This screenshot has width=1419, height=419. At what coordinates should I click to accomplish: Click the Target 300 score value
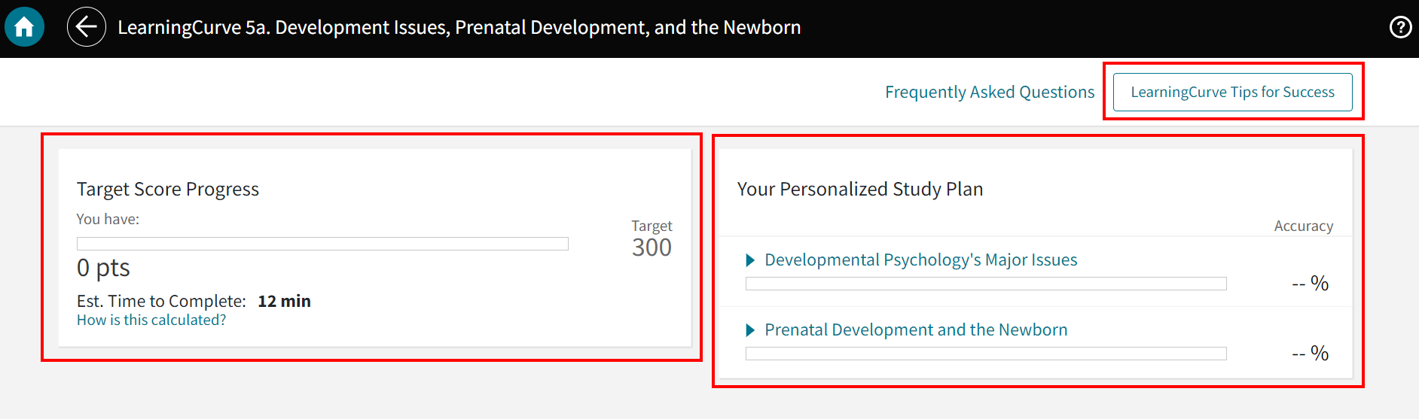652,247
